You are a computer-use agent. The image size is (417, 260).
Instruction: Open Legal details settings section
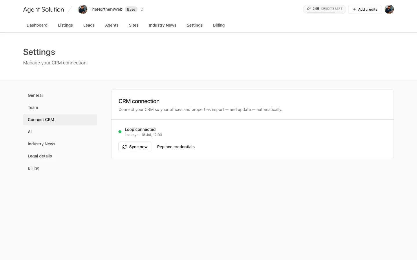[60, 156]
